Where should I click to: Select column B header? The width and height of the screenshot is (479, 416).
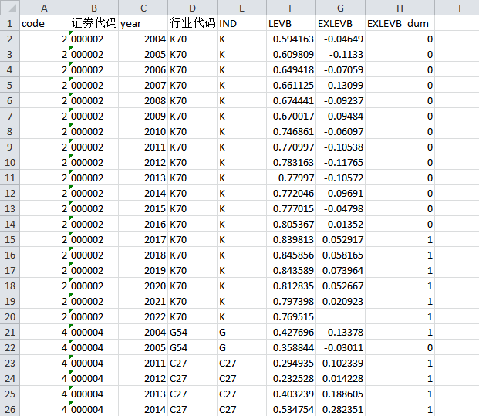(x=94, y=8)
